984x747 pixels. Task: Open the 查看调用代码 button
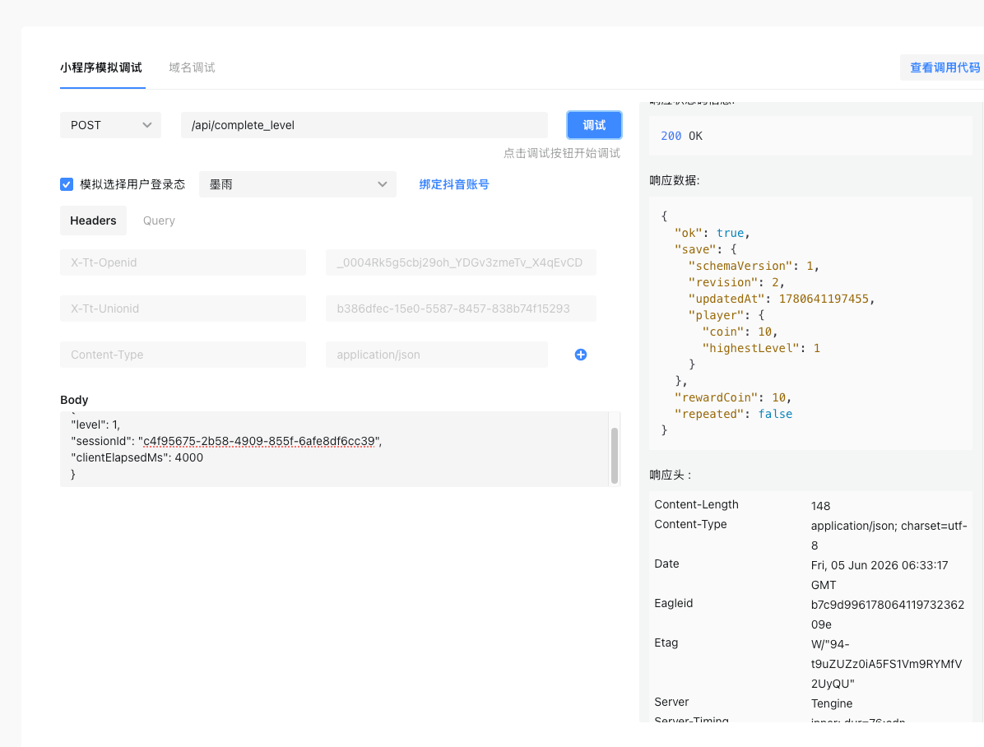point(944,67)
